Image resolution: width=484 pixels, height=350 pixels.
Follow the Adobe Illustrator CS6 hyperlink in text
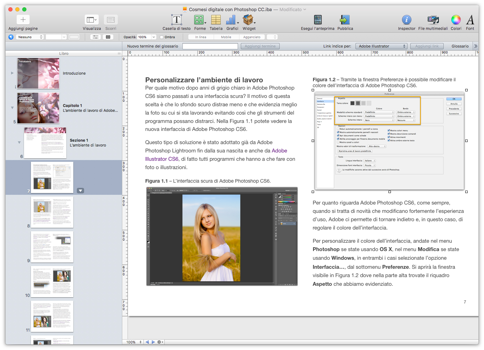[216, 155]
